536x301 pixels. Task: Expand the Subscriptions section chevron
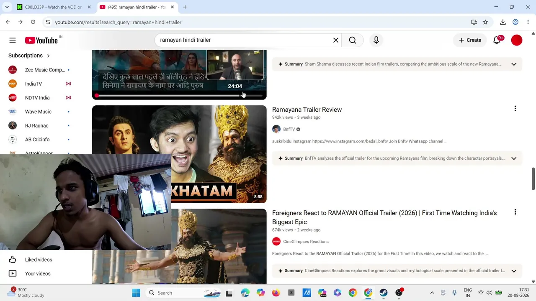pyautogui.click(x=48, y=56)
